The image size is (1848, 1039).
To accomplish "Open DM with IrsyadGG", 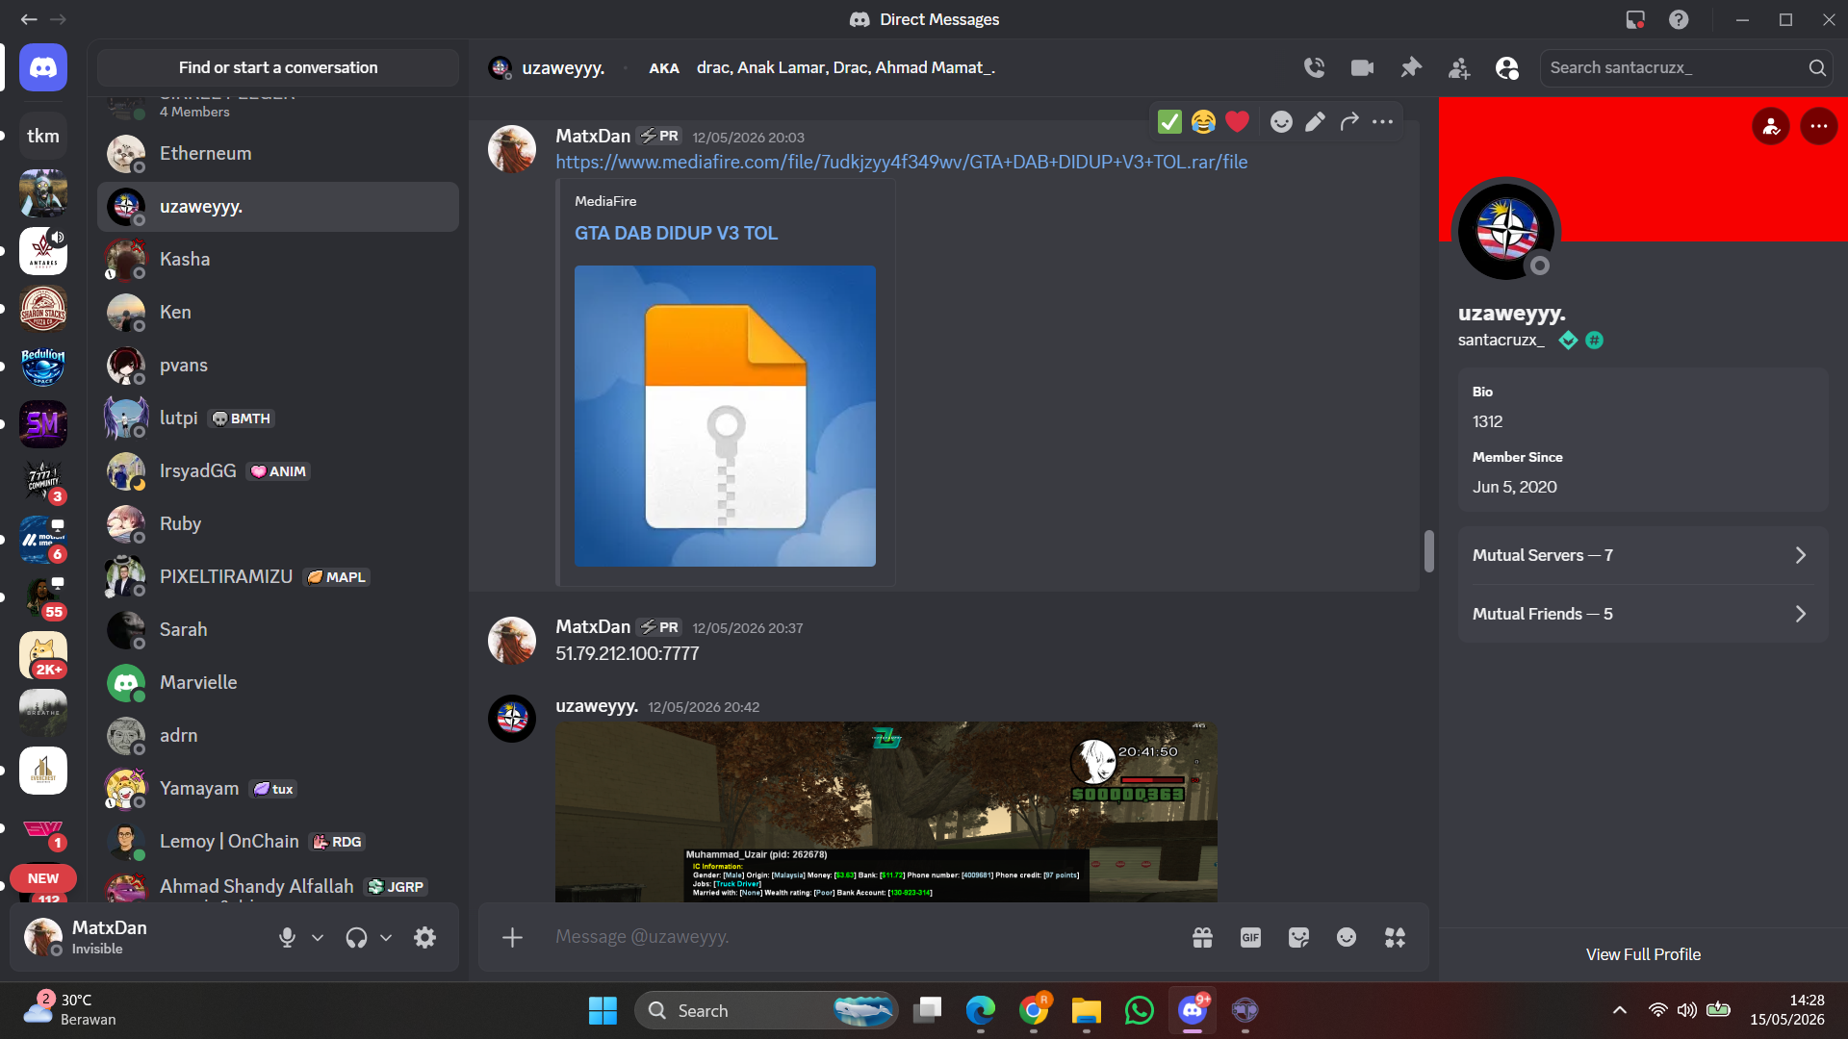I will [x=278, y=471].
